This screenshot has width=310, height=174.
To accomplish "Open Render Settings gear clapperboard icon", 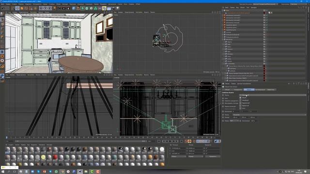I will coord(68,8).
